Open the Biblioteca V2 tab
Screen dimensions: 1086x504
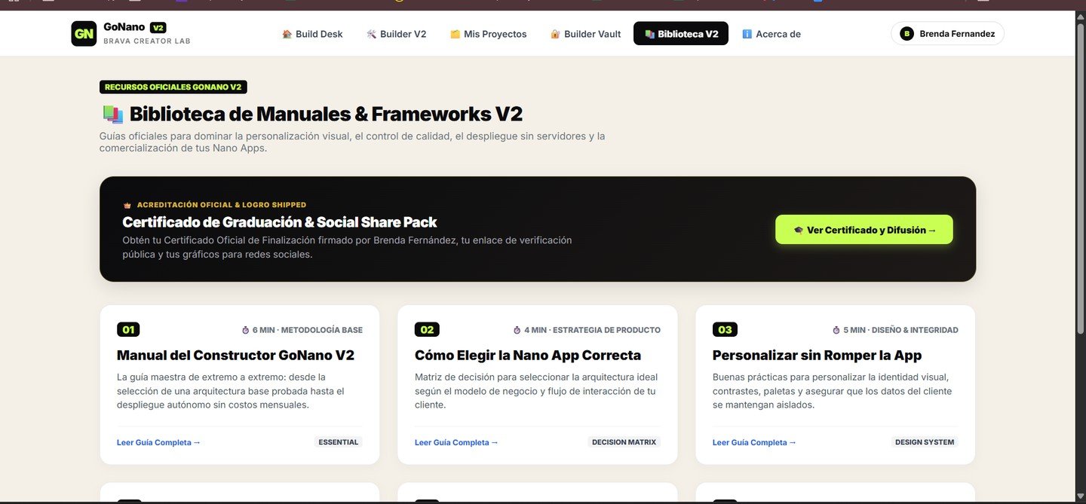pyautogui.click(x=681, y=34)
